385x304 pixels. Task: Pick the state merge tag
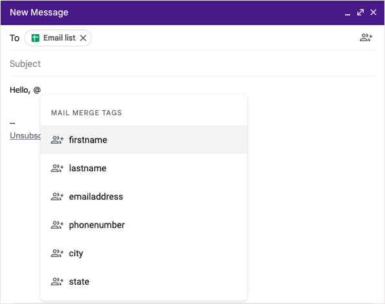(x=144, y=281)
